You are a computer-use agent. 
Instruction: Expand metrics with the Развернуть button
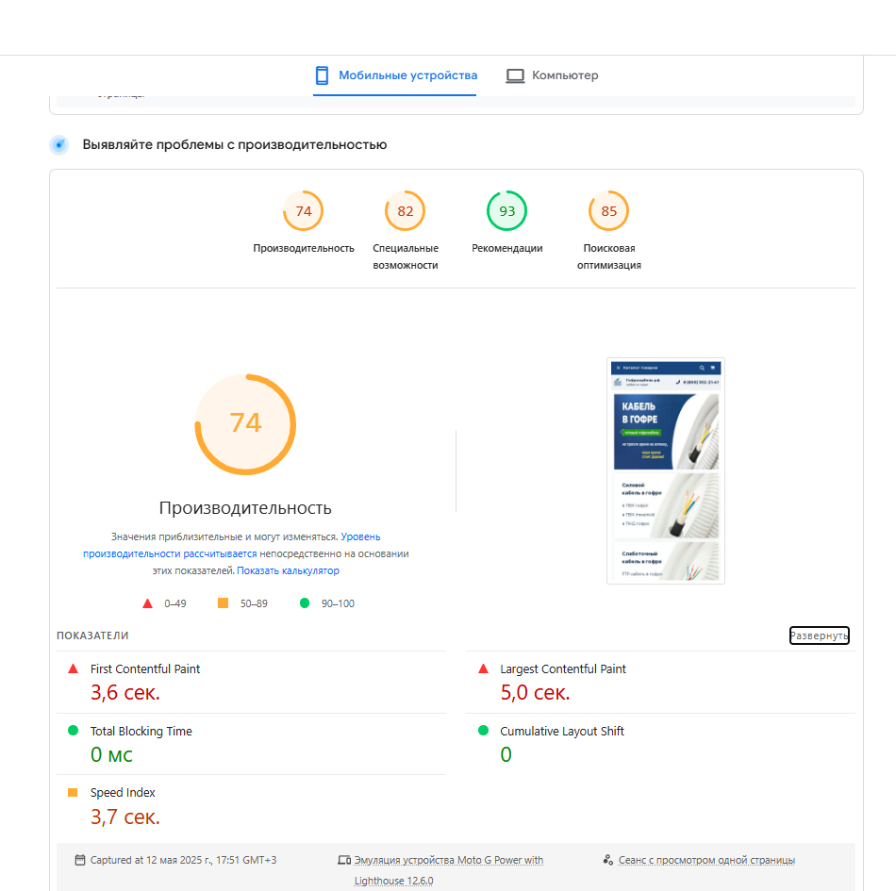pos(819,635)
